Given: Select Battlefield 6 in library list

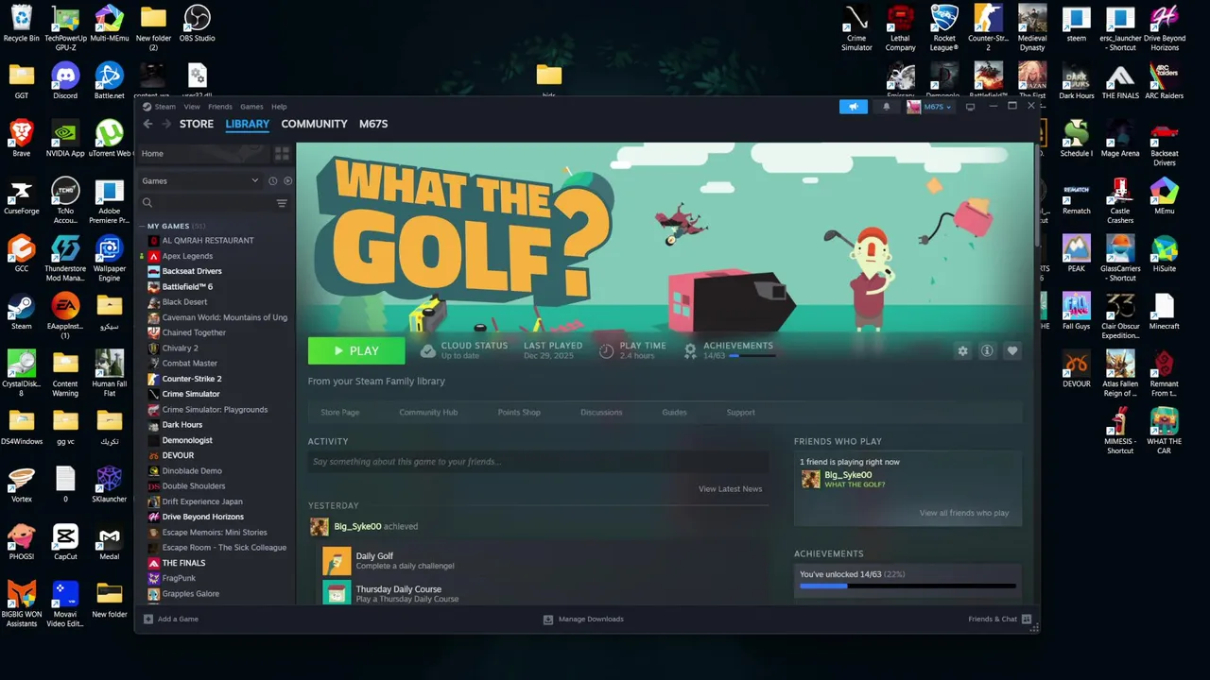Looking at the screenshot, I should pos(187,286).
